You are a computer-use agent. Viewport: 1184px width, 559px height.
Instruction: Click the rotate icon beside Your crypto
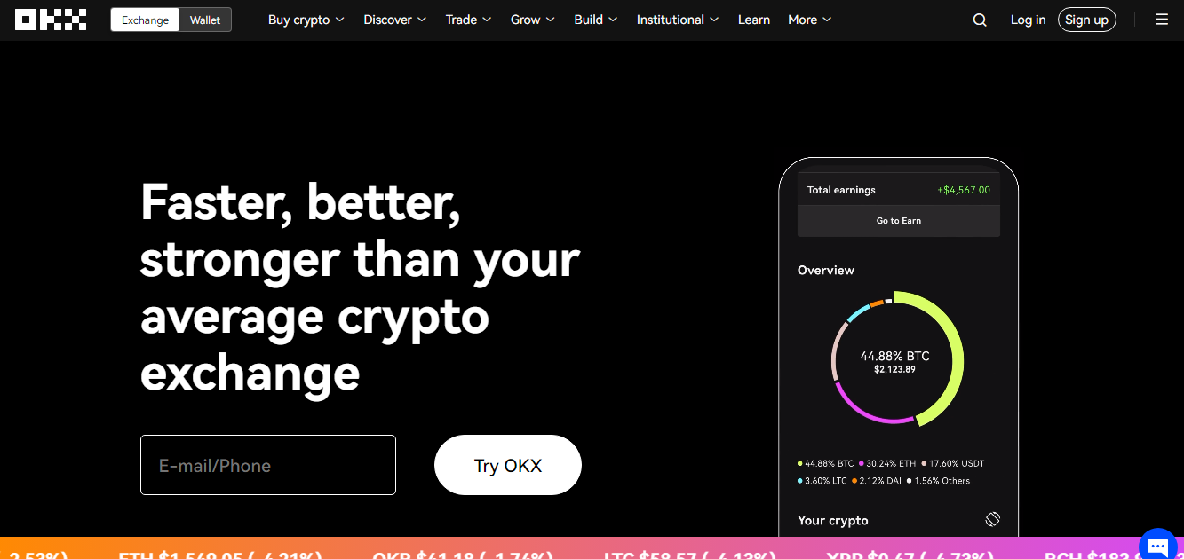993,519
